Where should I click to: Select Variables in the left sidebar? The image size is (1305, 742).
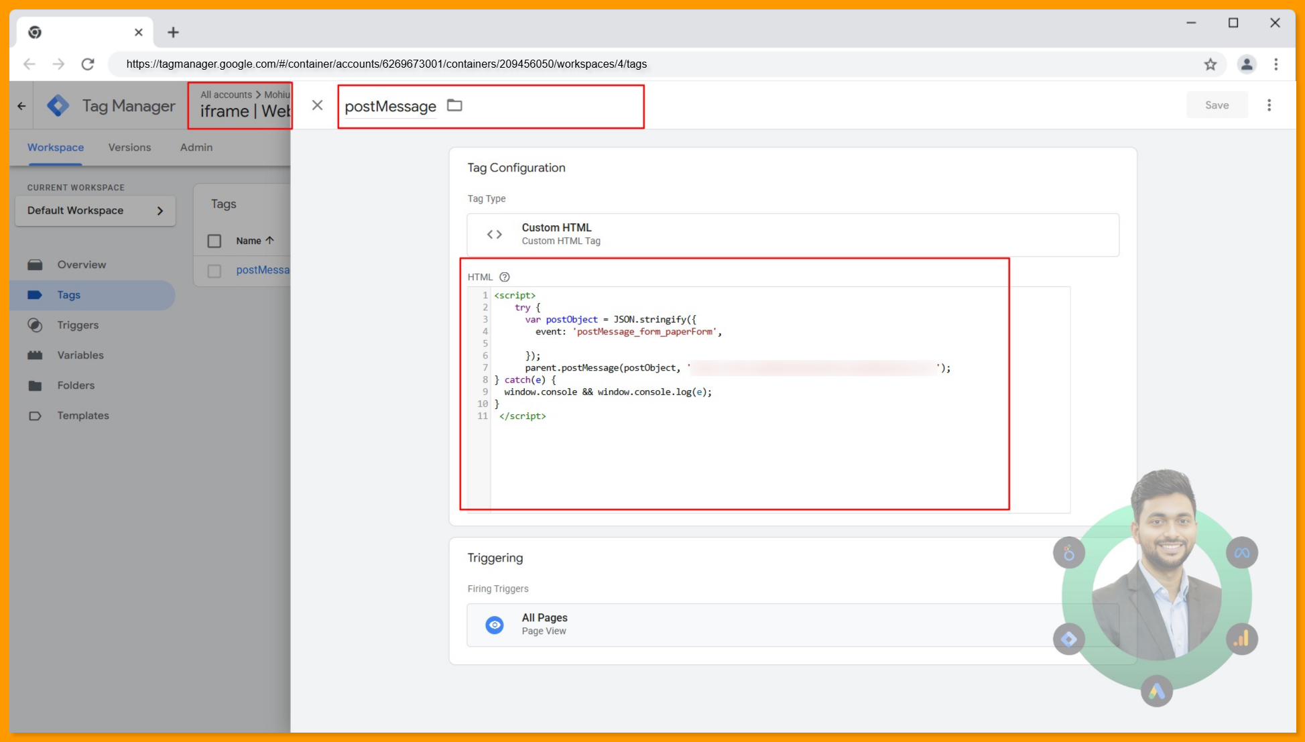80,355
